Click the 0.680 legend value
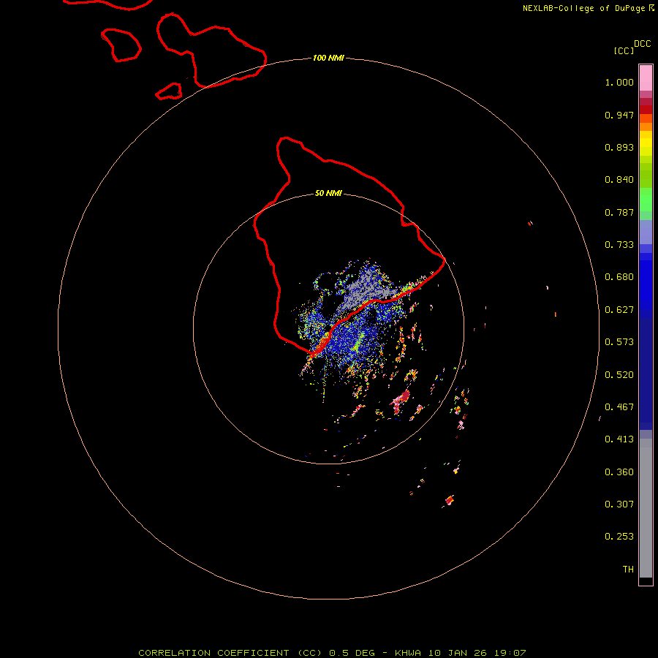Image resolution: width=658 pixels, height=658 pixels. coord(619,277)
